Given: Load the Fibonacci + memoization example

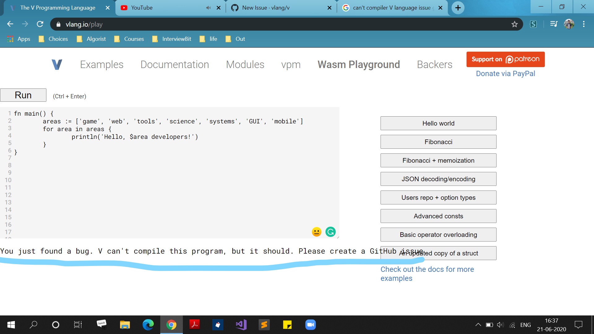Looking at the screenshot, I should tap(438, 160).
